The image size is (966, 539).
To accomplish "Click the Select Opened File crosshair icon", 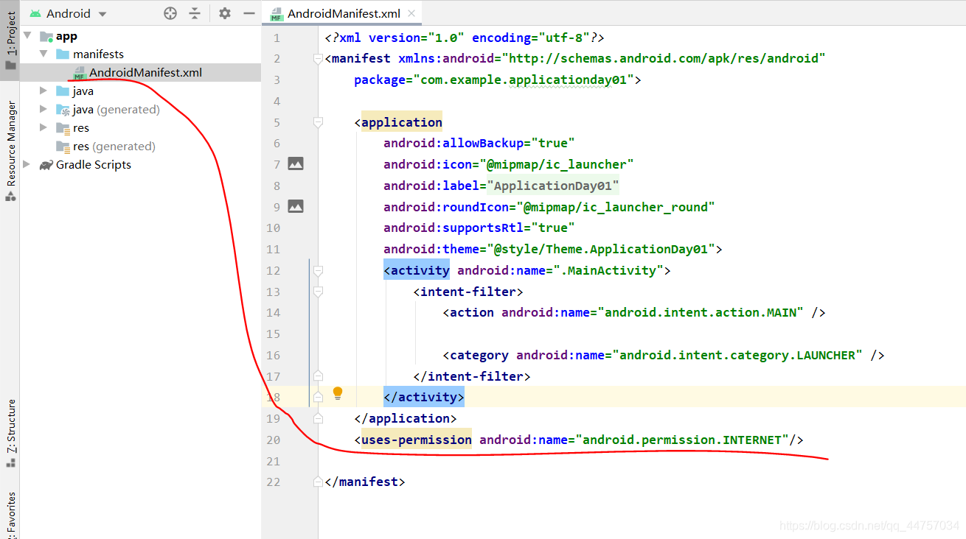I will tap(170, 13).
